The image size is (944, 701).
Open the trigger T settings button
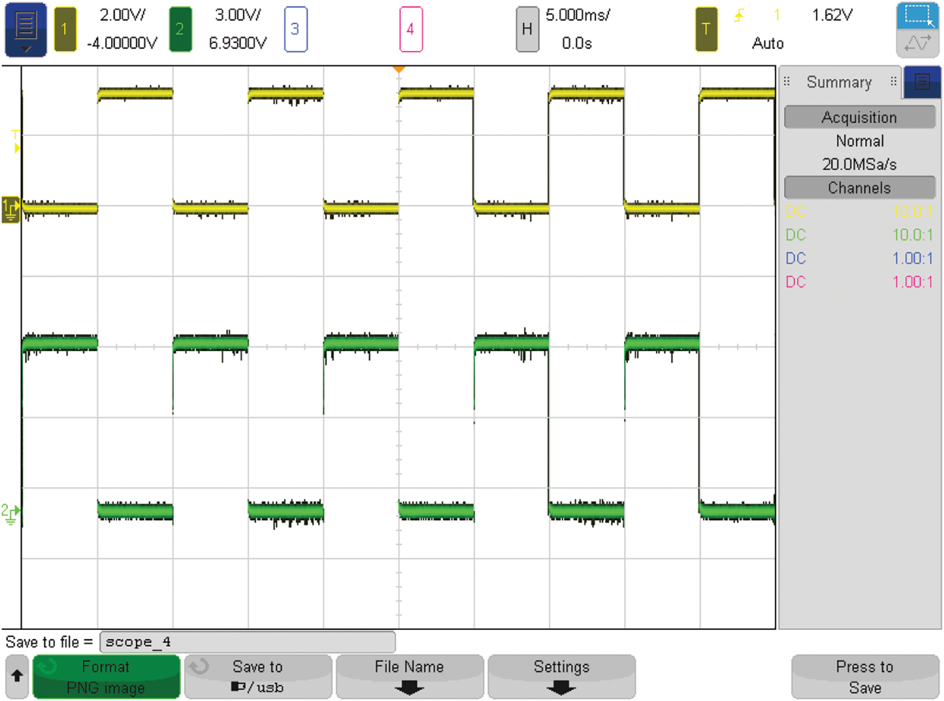click(706, 30)
